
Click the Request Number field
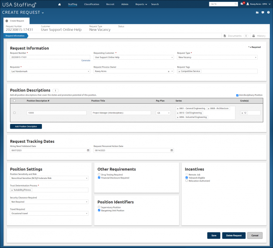pos(50,57)
